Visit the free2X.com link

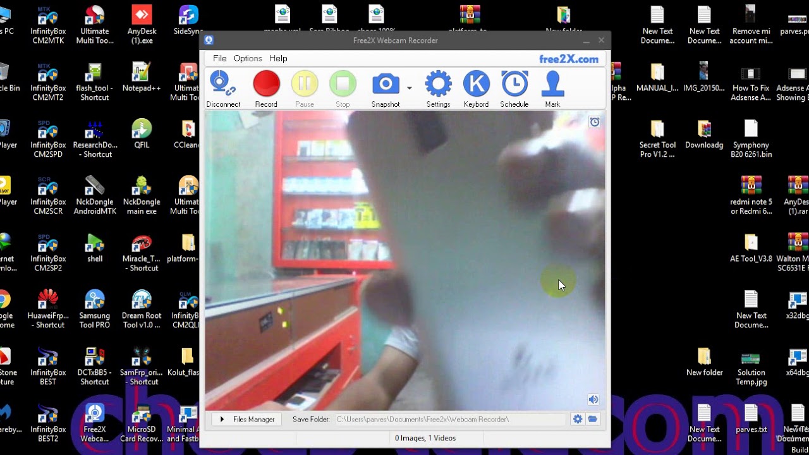(569, 59)
